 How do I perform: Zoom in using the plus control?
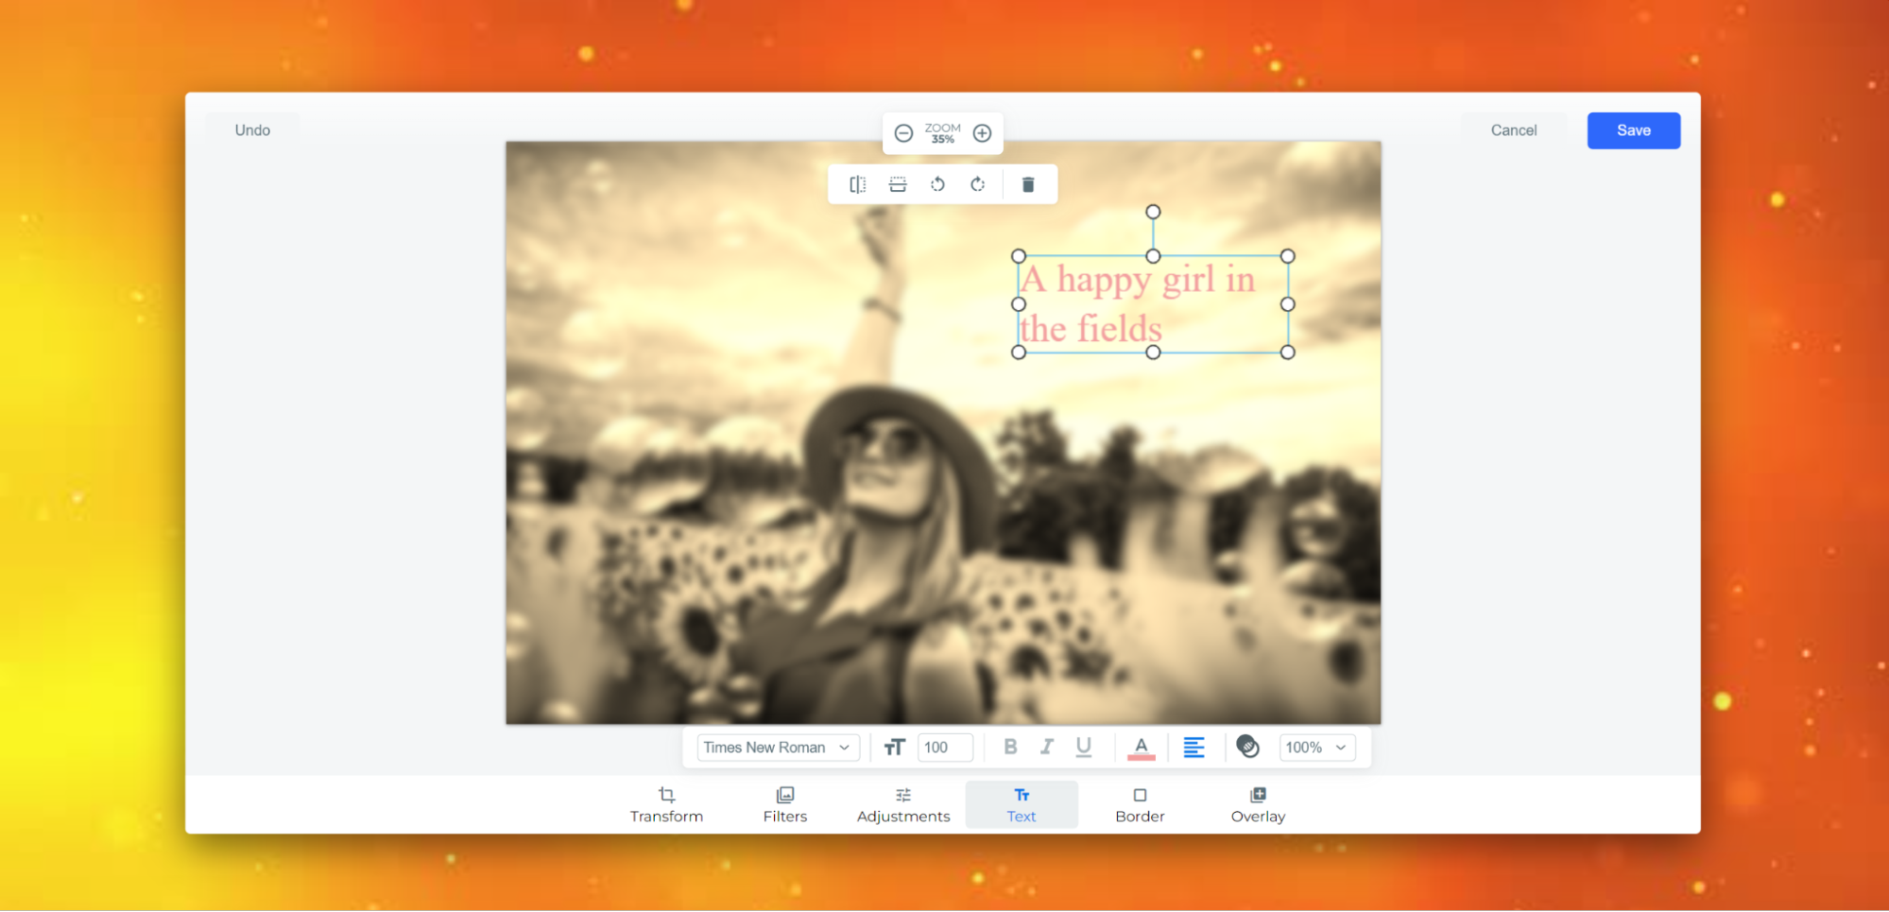pyautogui.click(x=982, y=133)
